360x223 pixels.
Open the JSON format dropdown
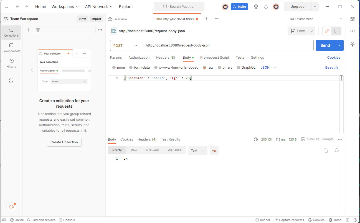coord(268,68)
